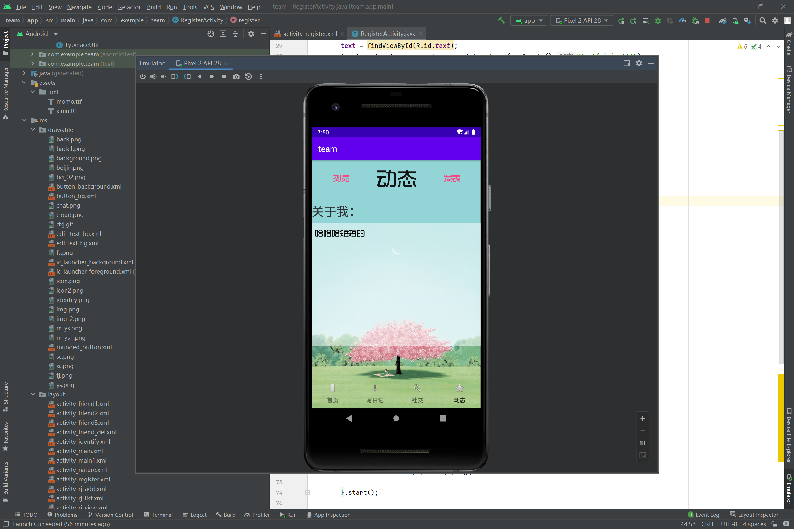The width and height of the screenshot is (794, 529).
Task: Toggle Build Variants side panel
Action: [5, 482]
